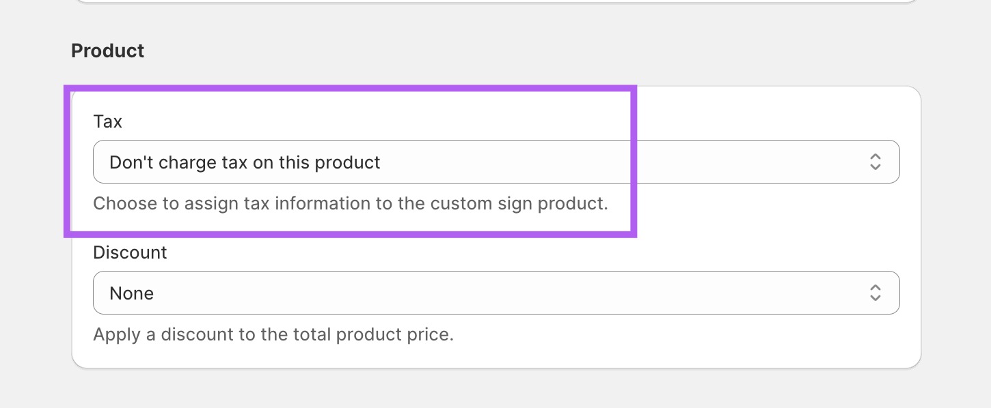Screen dimensions: 991x408
Task: Click the "Product" section heading
Action: pos(107,51)
